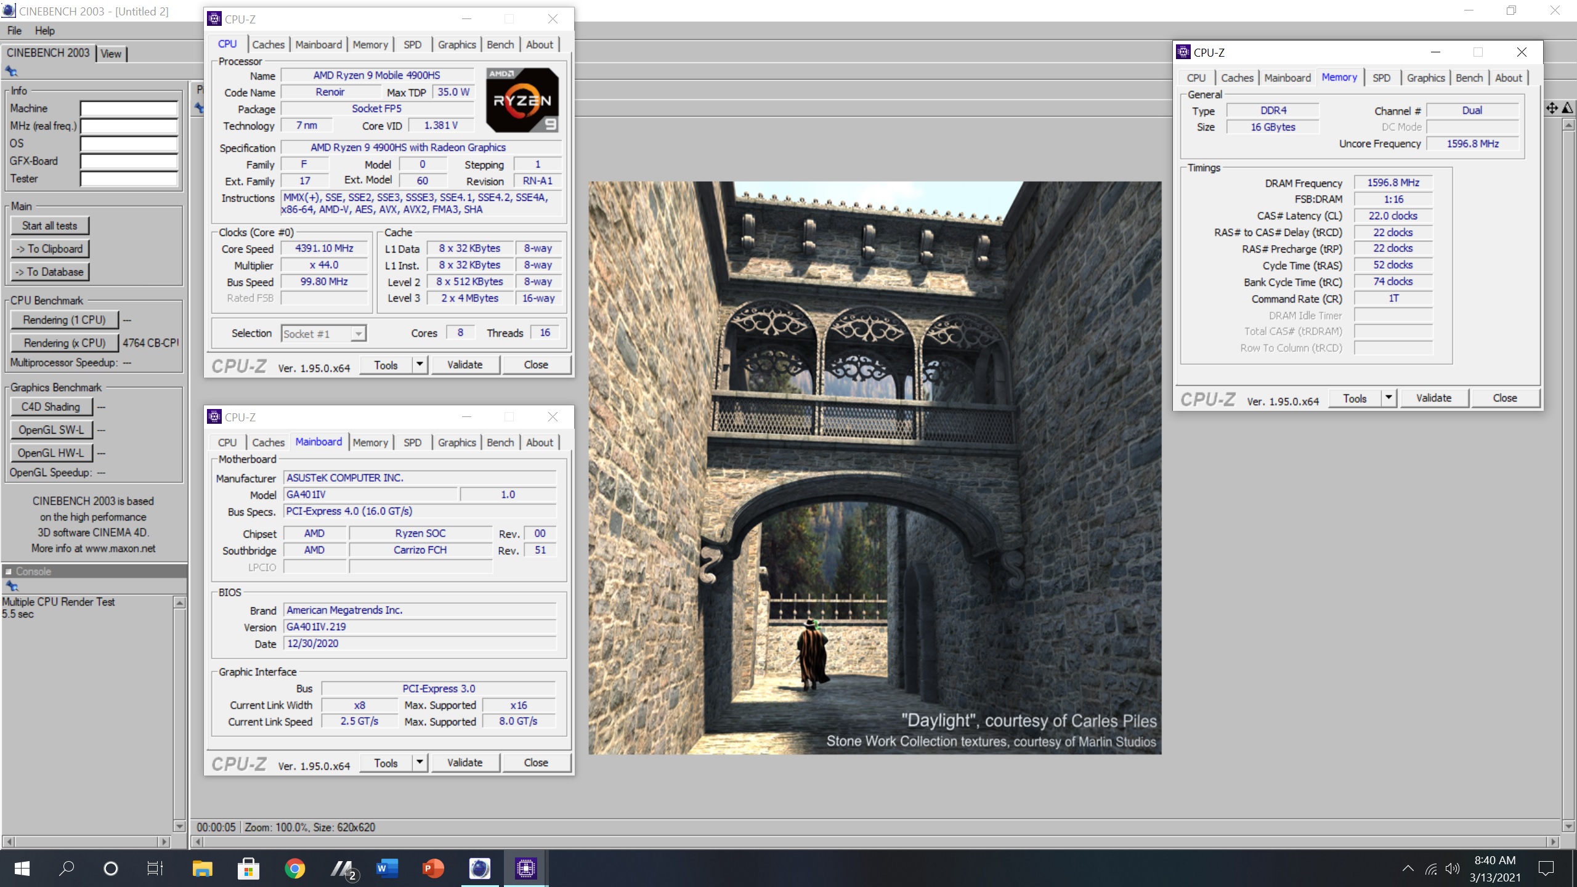Select Graphics tab in Mainboard CPU-Z window
This screenshot has width=1577, height=887.
[x=456, y=442]
